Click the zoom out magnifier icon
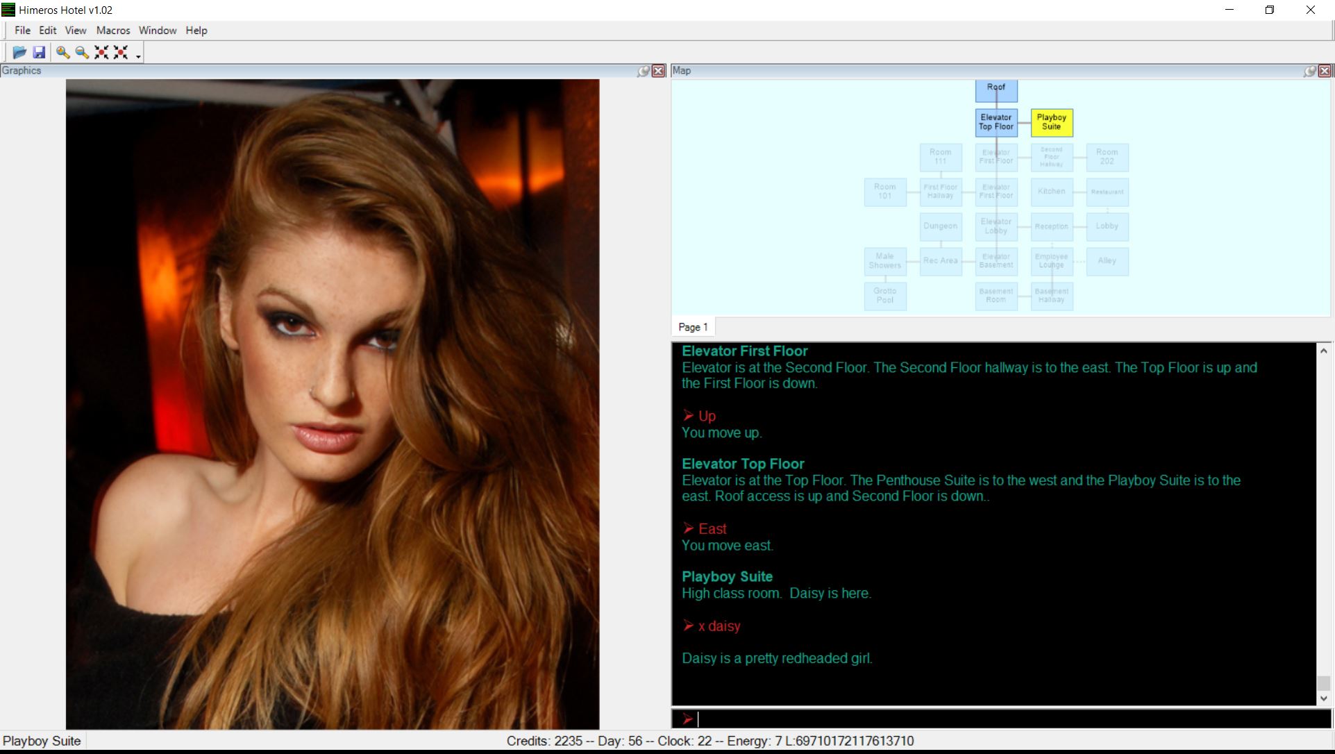This screenshot has height=754, width=1335. pos(82,52)
